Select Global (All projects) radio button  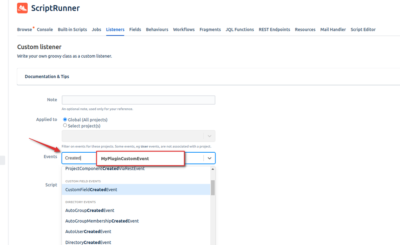point(65,120)
